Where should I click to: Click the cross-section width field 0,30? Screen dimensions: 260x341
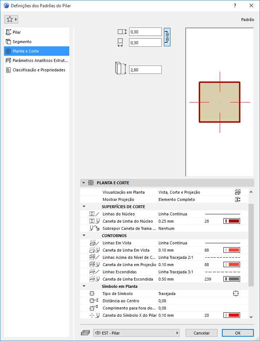click(x=145, y=43)
